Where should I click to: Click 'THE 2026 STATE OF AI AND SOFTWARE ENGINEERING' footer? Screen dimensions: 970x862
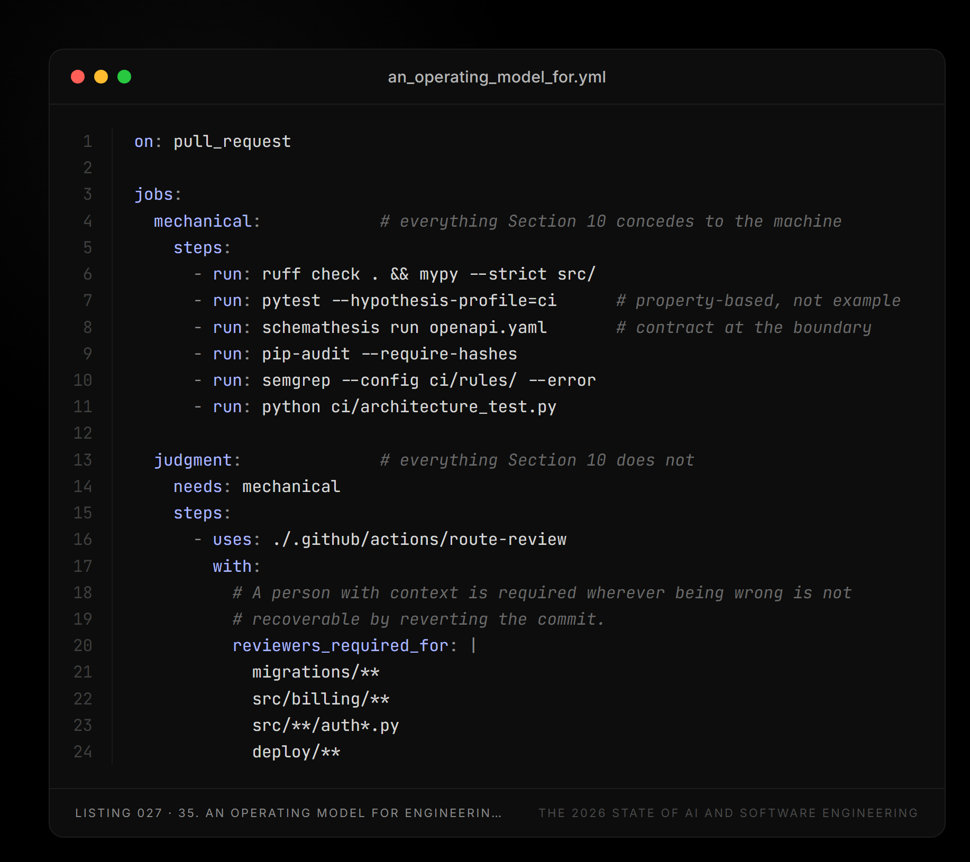(728, 813)
